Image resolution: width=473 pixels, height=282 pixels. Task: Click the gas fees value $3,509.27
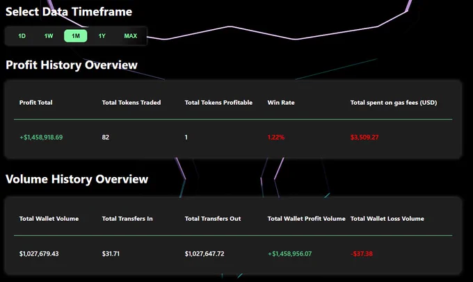coord(364,138)
